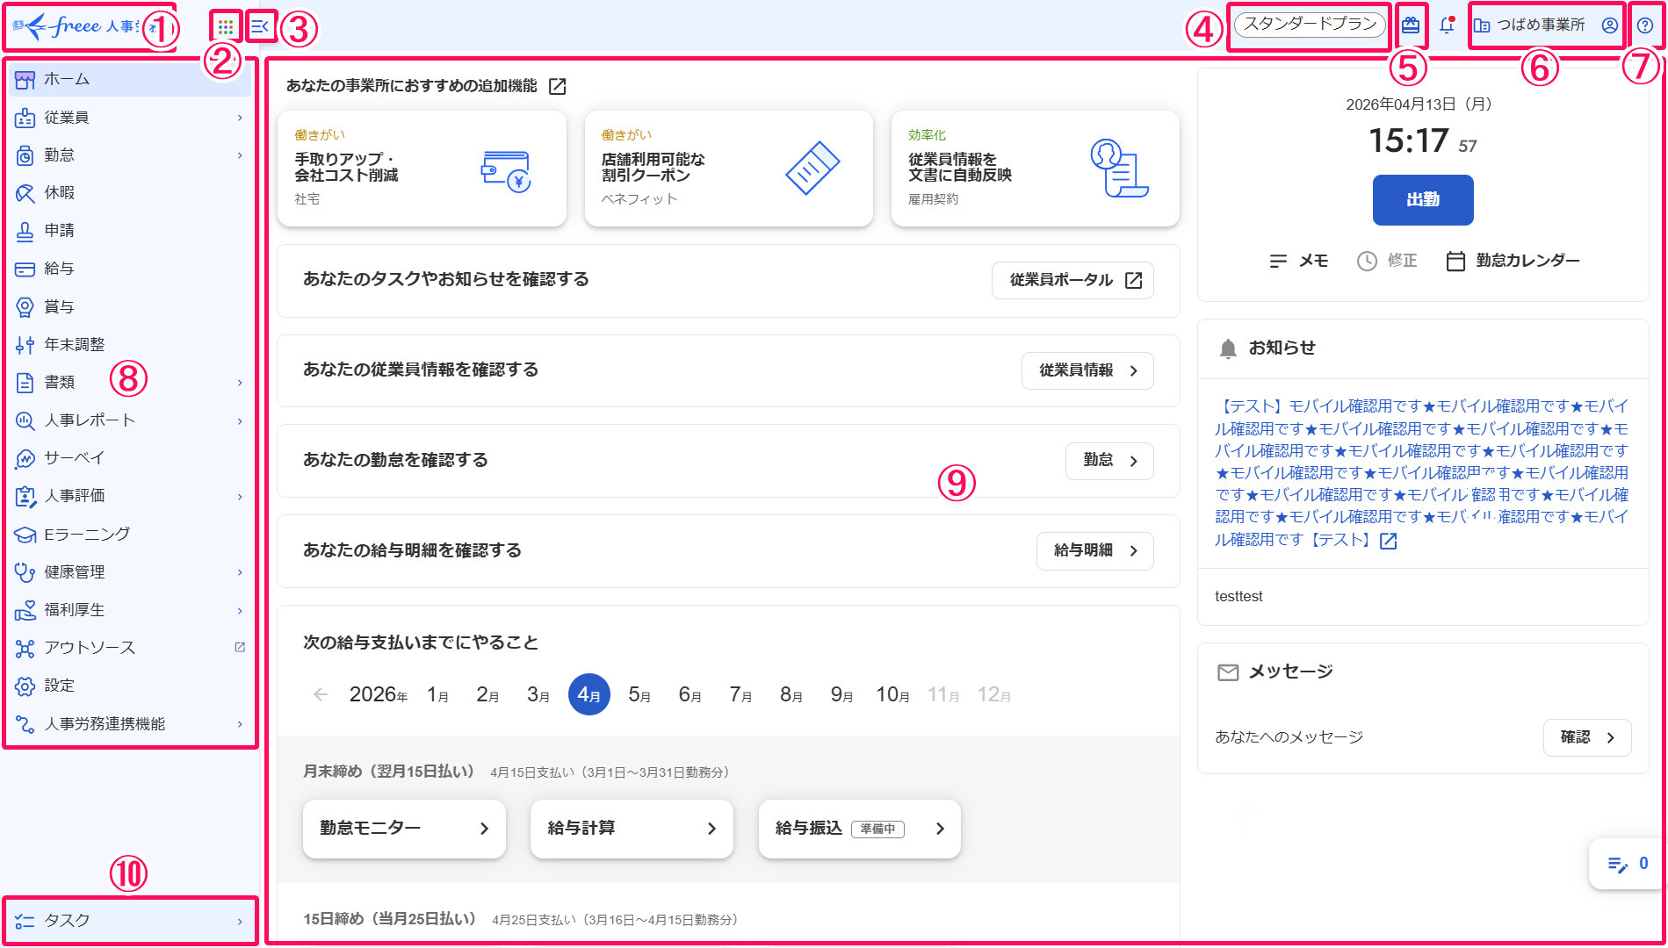
Task: Click the 7月 month label
Action: point(740,695)
